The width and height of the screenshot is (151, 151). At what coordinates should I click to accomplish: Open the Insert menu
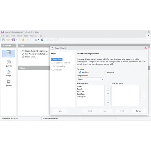point(20,36)
